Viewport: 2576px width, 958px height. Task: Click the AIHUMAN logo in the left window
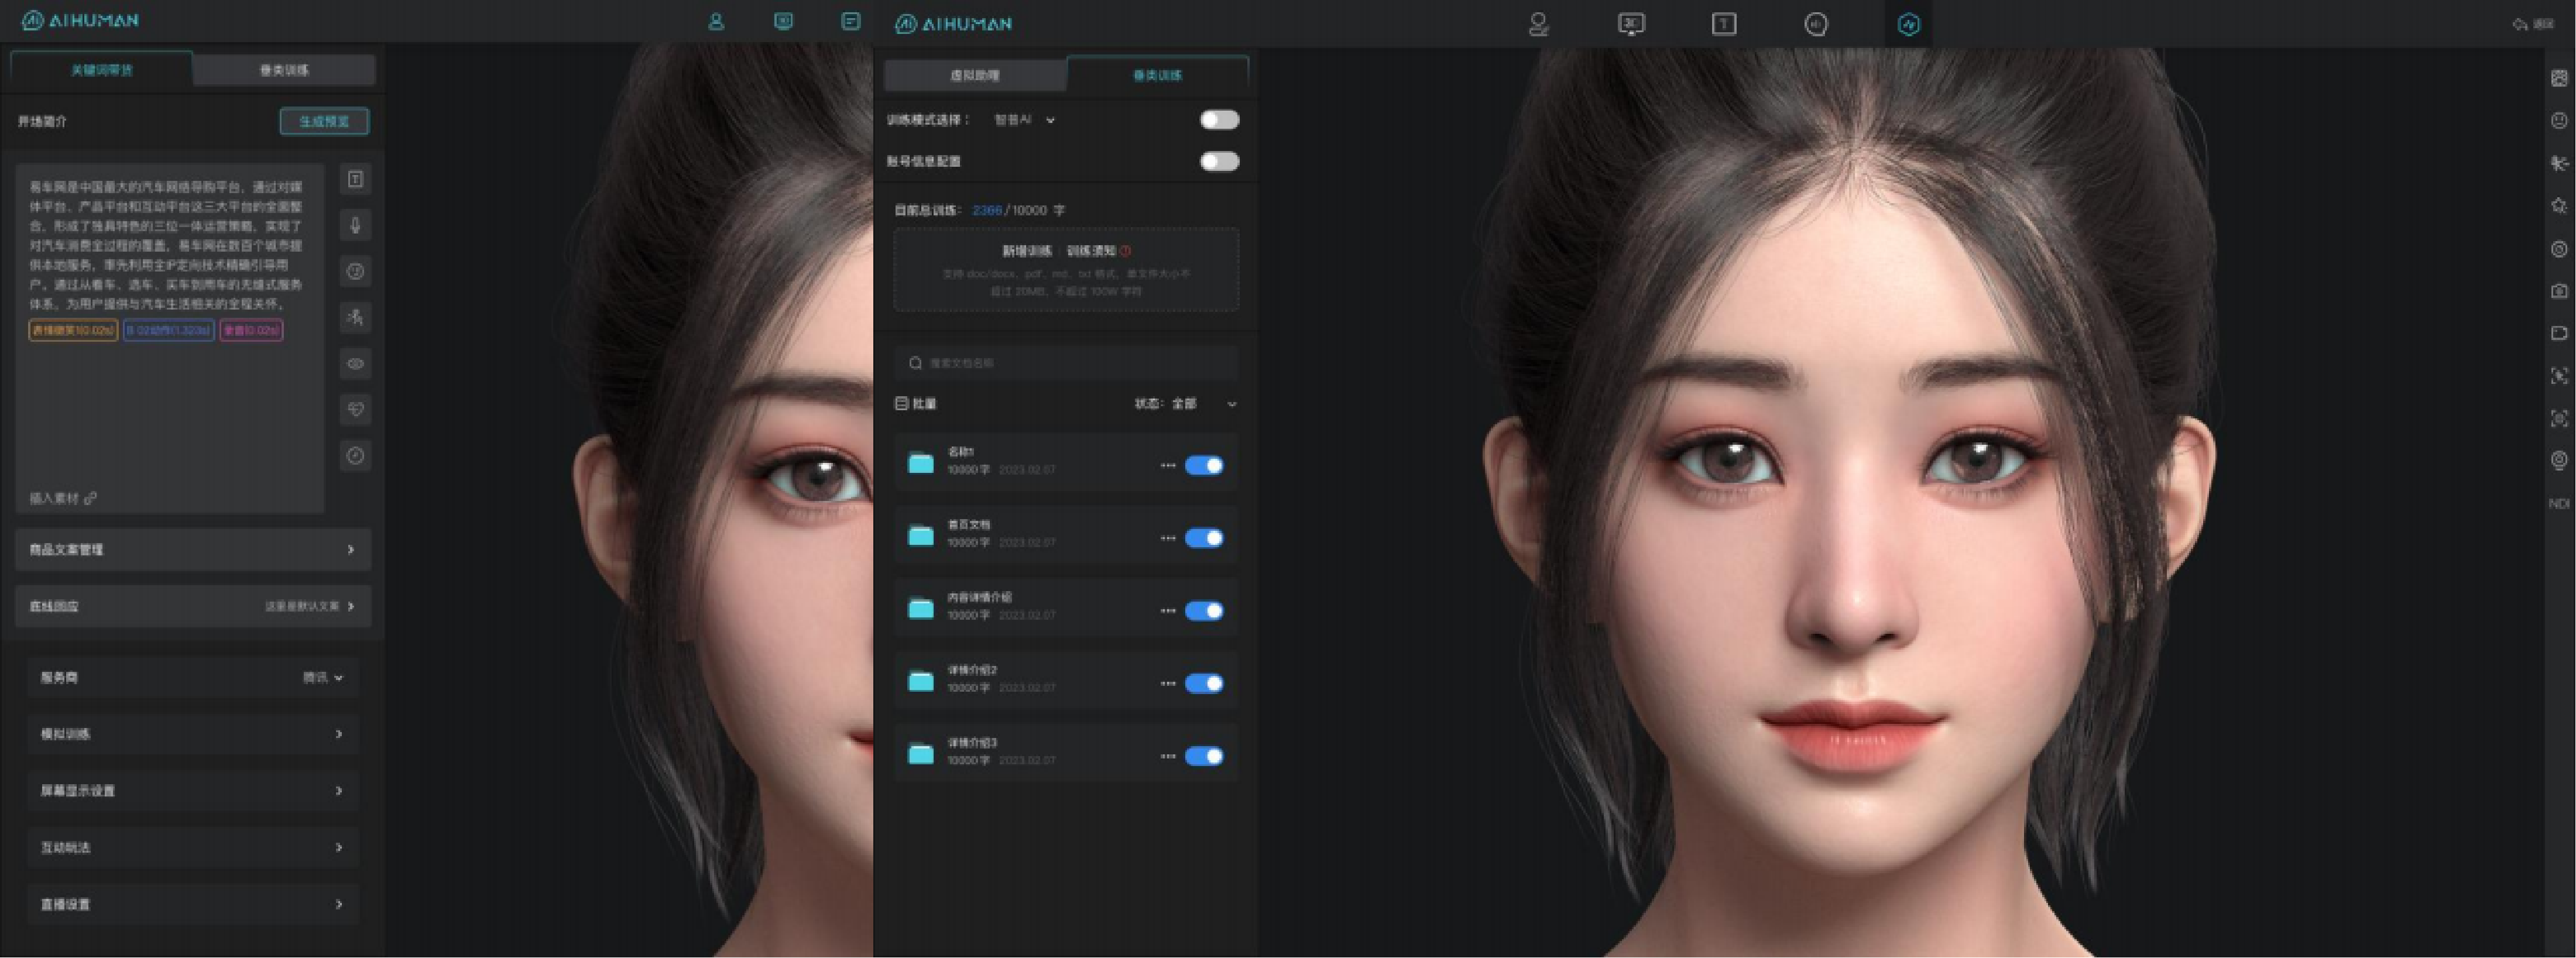pyautogui.click(x=80, y=20)
